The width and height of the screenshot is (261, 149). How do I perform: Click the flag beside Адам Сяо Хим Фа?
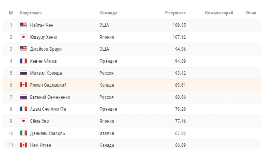[23, 109]
